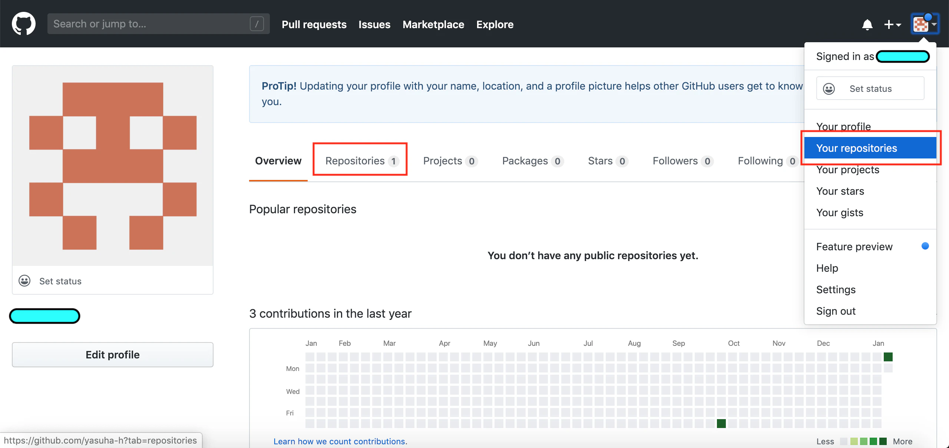This screenshot has width=949, height=448.
Task: Select Your repositories from the menu
Action: click(x=870, y=148)
